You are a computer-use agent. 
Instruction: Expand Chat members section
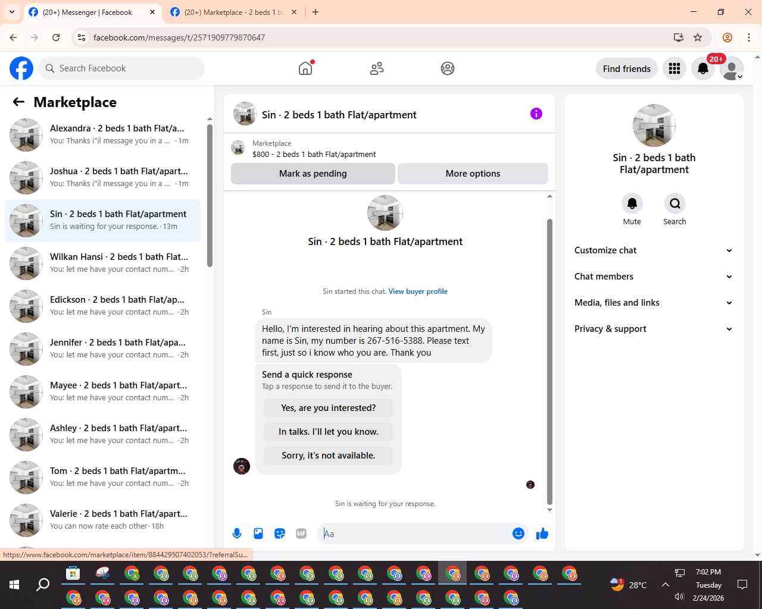[654, 277]
